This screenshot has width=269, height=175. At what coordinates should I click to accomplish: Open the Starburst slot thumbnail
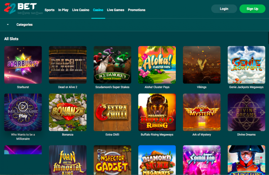point(23,65)
